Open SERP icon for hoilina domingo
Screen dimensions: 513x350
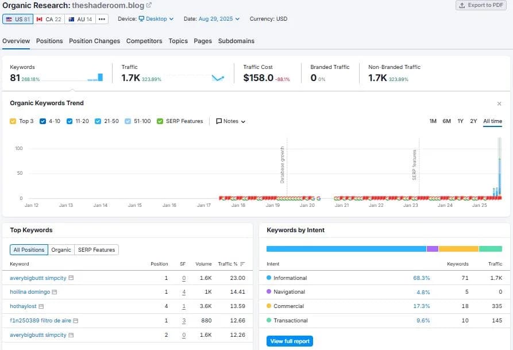click(x=55, y=292)
